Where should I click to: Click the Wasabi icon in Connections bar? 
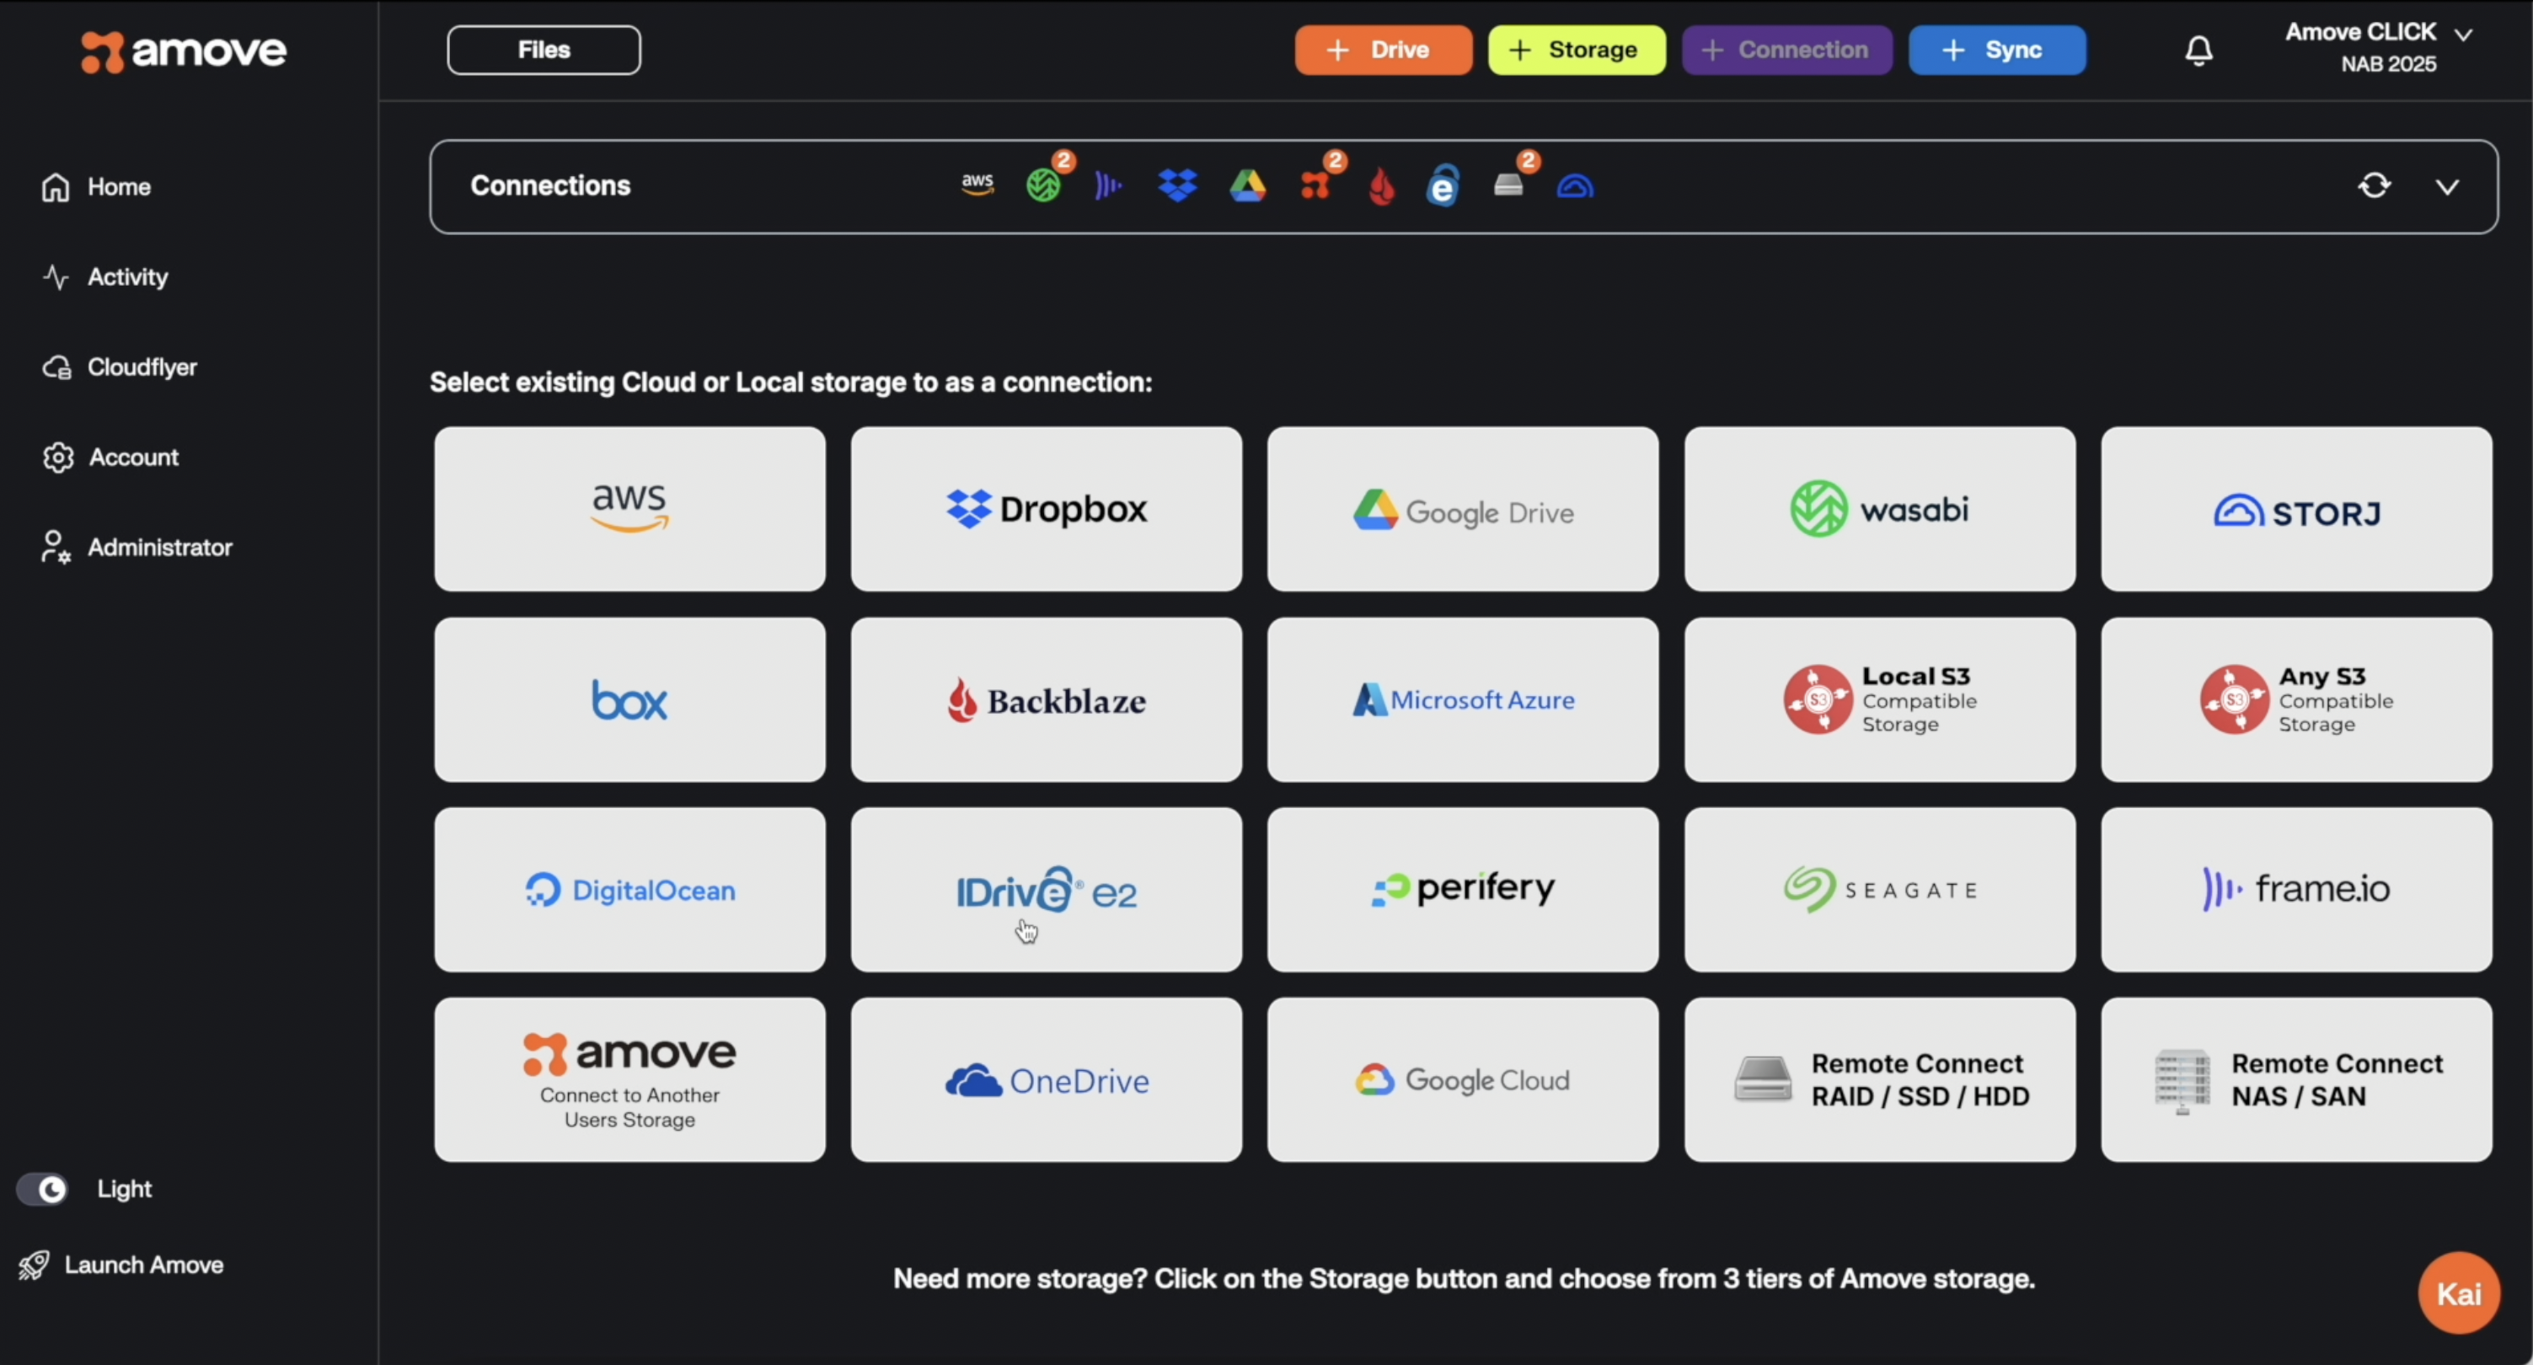[1044, 184]
